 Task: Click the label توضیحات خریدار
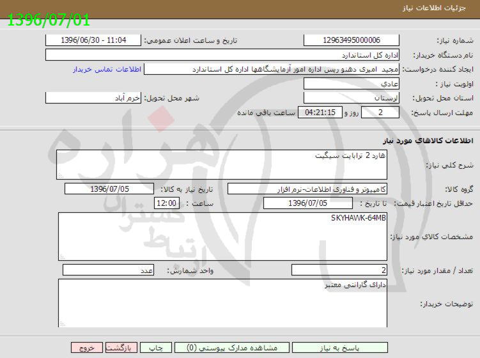pyautogui.click(x=447, y=304)
